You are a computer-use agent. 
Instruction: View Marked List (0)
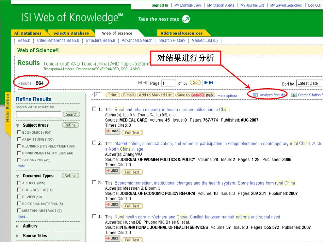point(204,40)
